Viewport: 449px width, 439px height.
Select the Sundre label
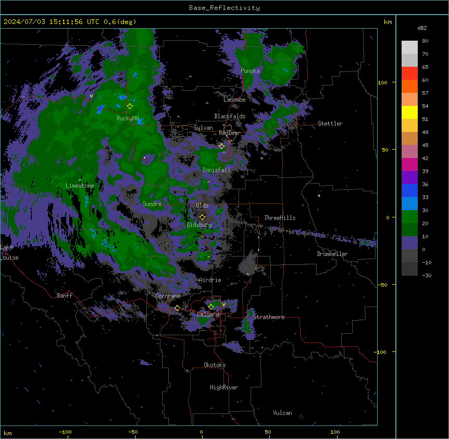(152, 204)
